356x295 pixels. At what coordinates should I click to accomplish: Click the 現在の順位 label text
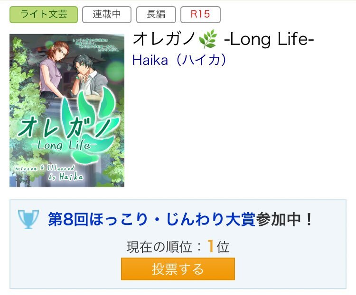click(159, 247)
